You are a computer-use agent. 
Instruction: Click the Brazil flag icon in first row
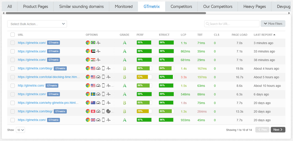(x=93, y=43)
